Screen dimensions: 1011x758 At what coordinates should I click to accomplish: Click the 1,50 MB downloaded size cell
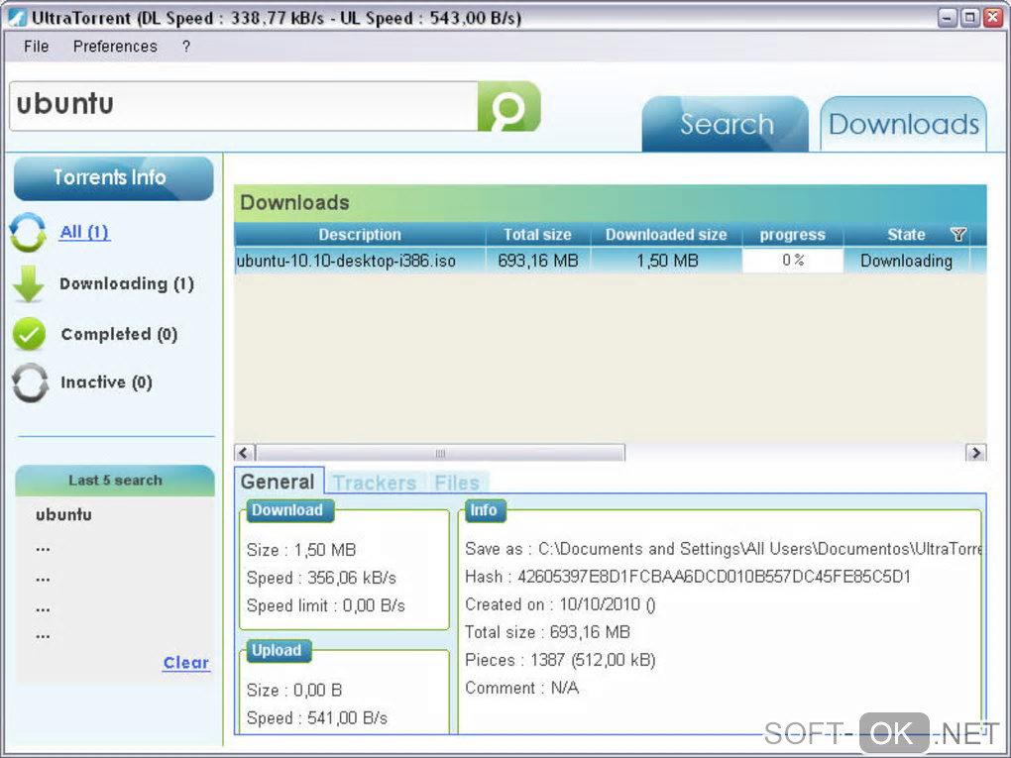click(667, 261)
